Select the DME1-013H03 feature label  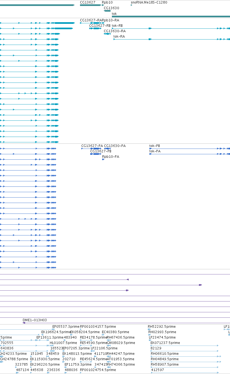coord(35,320)
